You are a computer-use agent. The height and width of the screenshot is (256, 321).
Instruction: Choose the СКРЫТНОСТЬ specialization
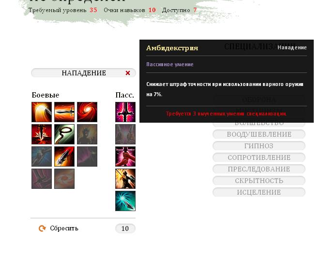pyautogui.click(x=259, y=181)
